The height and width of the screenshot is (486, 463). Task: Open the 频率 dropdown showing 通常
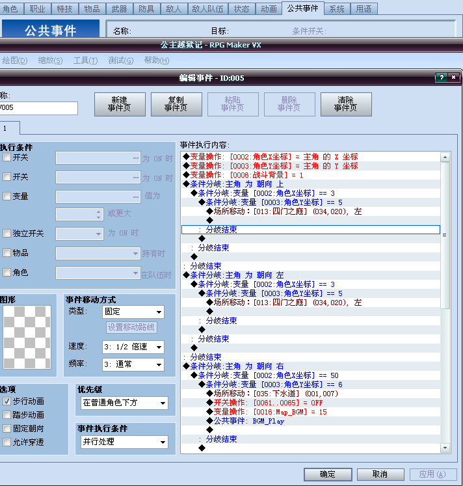pyautogui.click(x=133, y=364)
